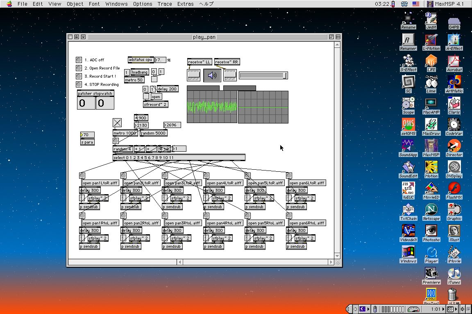Open the MaxMSP 4.1 application switcher menu

coord(445,4)
